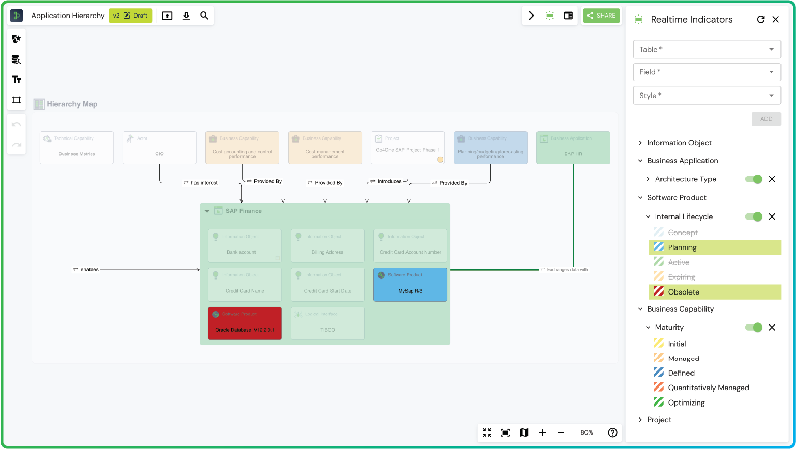Switch off the Maturity indicator toggle
The width and height of the screenshot is (796, 449).
pos(754,327)
